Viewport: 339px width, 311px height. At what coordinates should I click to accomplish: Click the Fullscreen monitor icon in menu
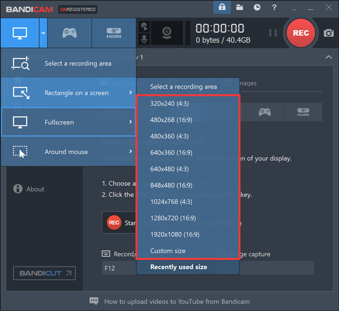[x=20, y=122]
